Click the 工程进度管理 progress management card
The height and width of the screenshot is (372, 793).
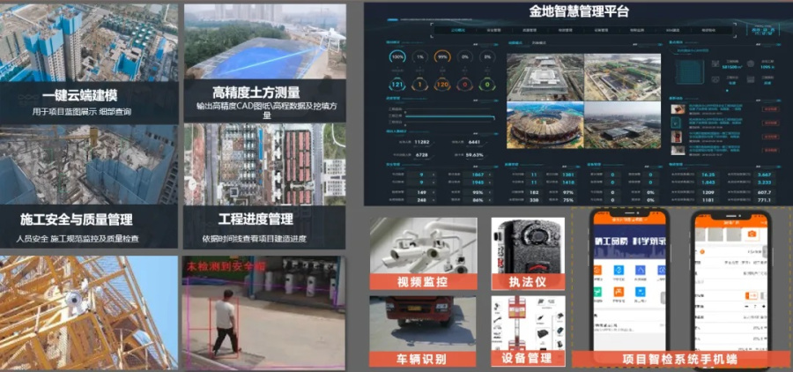(x=264, y=187)
